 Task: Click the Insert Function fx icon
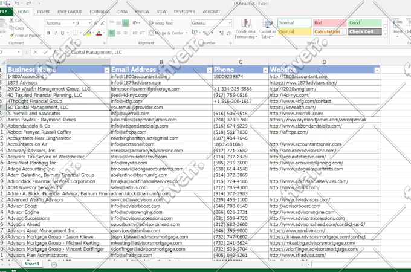tap(54, 53)
